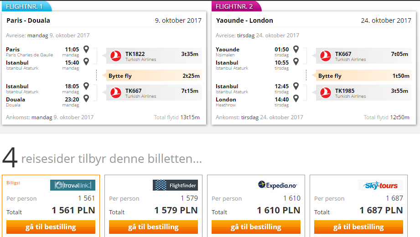Click the location pin for Istanbul 10:55 arrival
Viewport: 420px width, 237px height.
(x=296, y=61)
